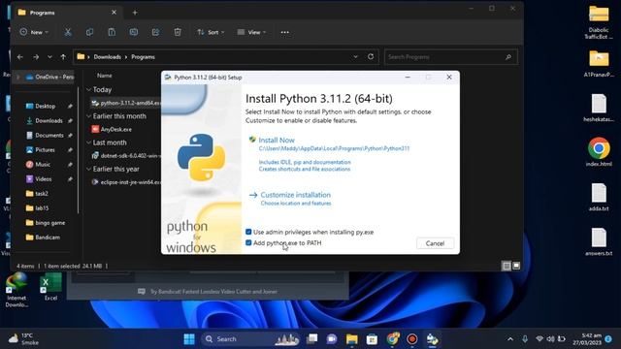This screenshot has width=621, height=349.
Task: Open the New menu in File Explorer
Action: 34,32
